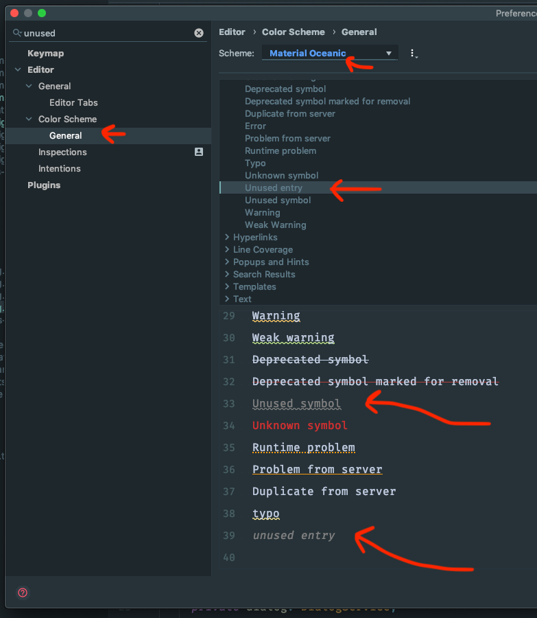Expand the Line Coverage group

227,249
